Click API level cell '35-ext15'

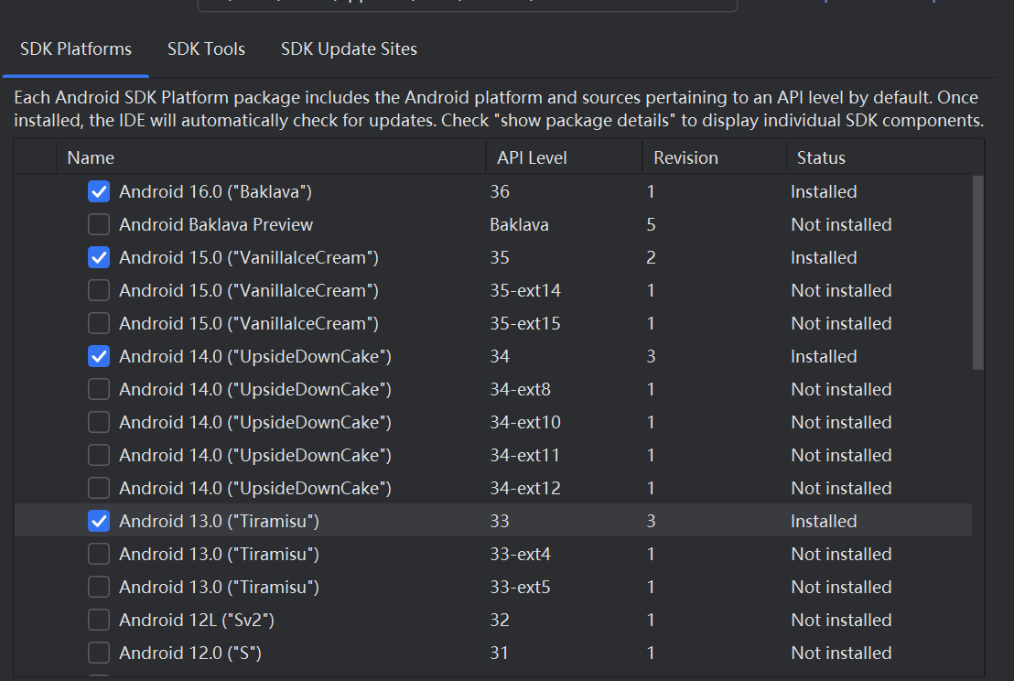(525, 323)
